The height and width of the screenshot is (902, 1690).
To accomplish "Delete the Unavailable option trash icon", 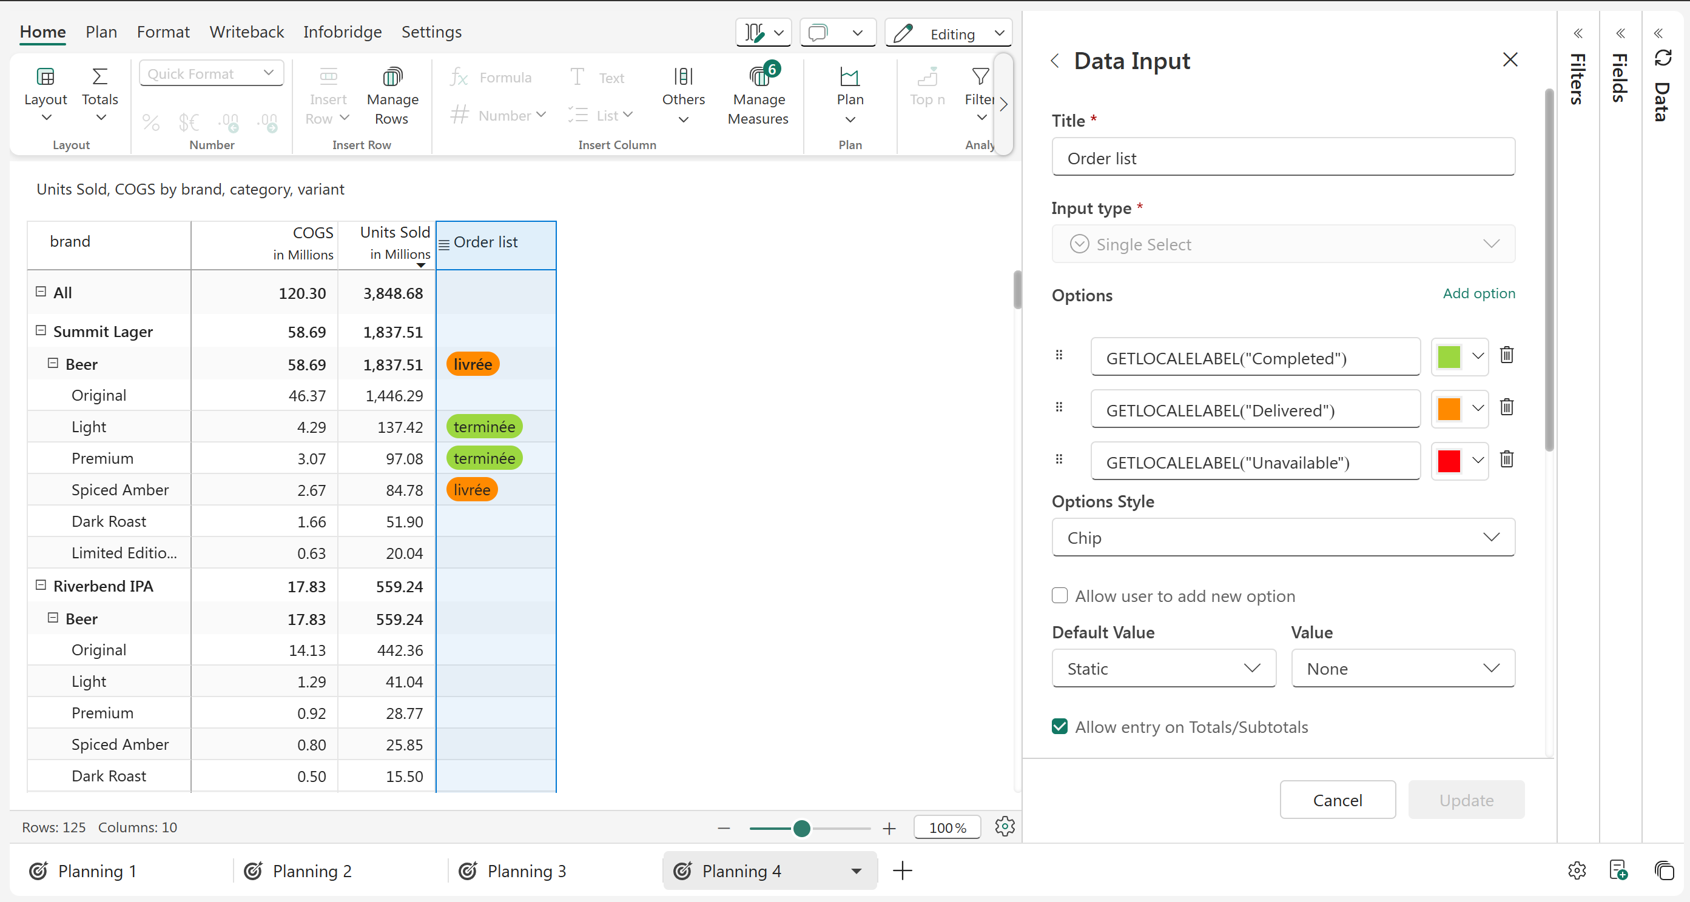I will tap(1507, 459).
